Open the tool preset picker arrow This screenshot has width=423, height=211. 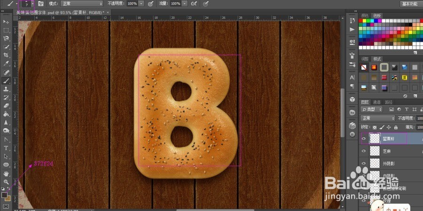(x=17, y=4)
